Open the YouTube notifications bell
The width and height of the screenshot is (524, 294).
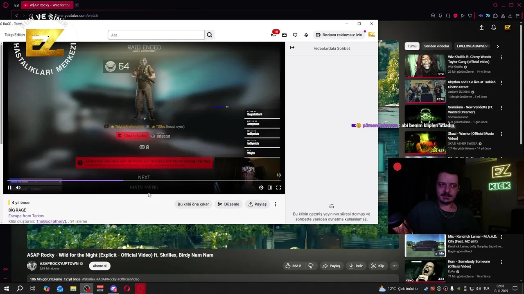point(494,27)
